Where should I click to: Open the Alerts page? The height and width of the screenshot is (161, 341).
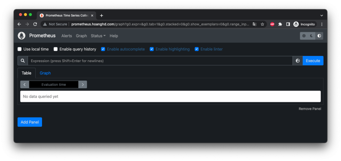67,36
